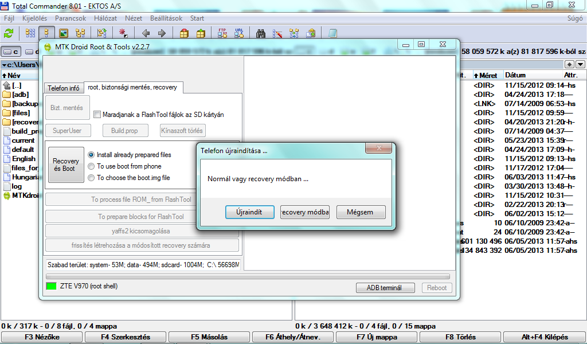The height and width of the screenshot is (344, 587).
Task: Go back with the left arrow icon
Action: 146,33
